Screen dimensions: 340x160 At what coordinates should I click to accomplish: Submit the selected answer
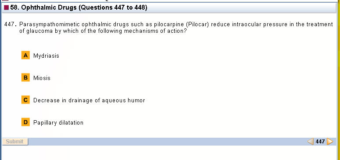(x=15, y=142)
